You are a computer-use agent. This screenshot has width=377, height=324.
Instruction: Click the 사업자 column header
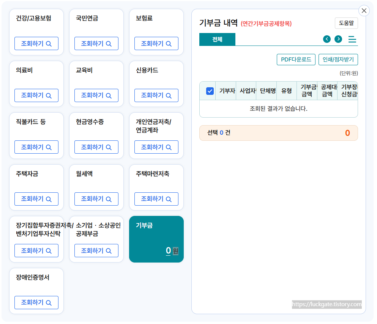[246, 91]
